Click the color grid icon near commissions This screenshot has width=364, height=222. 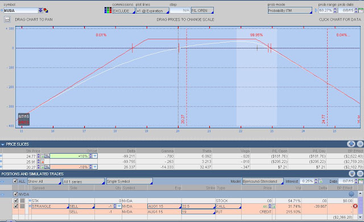[x=108, y=10]
